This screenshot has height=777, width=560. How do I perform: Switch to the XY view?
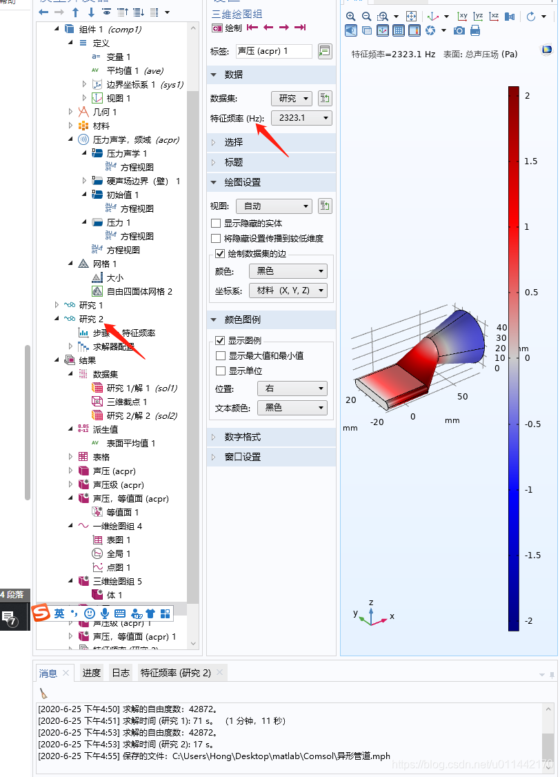(x=463, y=17)
